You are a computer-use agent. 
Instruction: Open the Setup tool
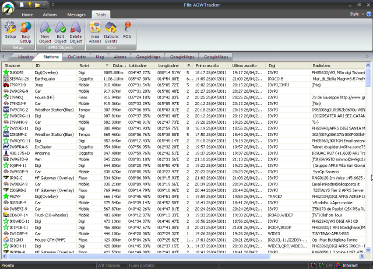(x=10, y=30)
